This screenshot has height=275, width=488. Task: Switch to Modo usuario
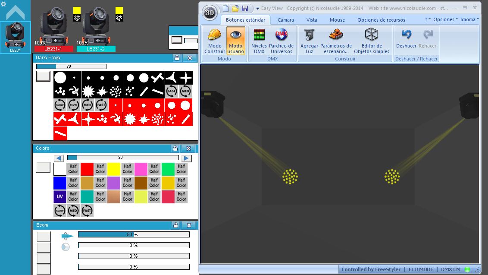coord(236,41)
